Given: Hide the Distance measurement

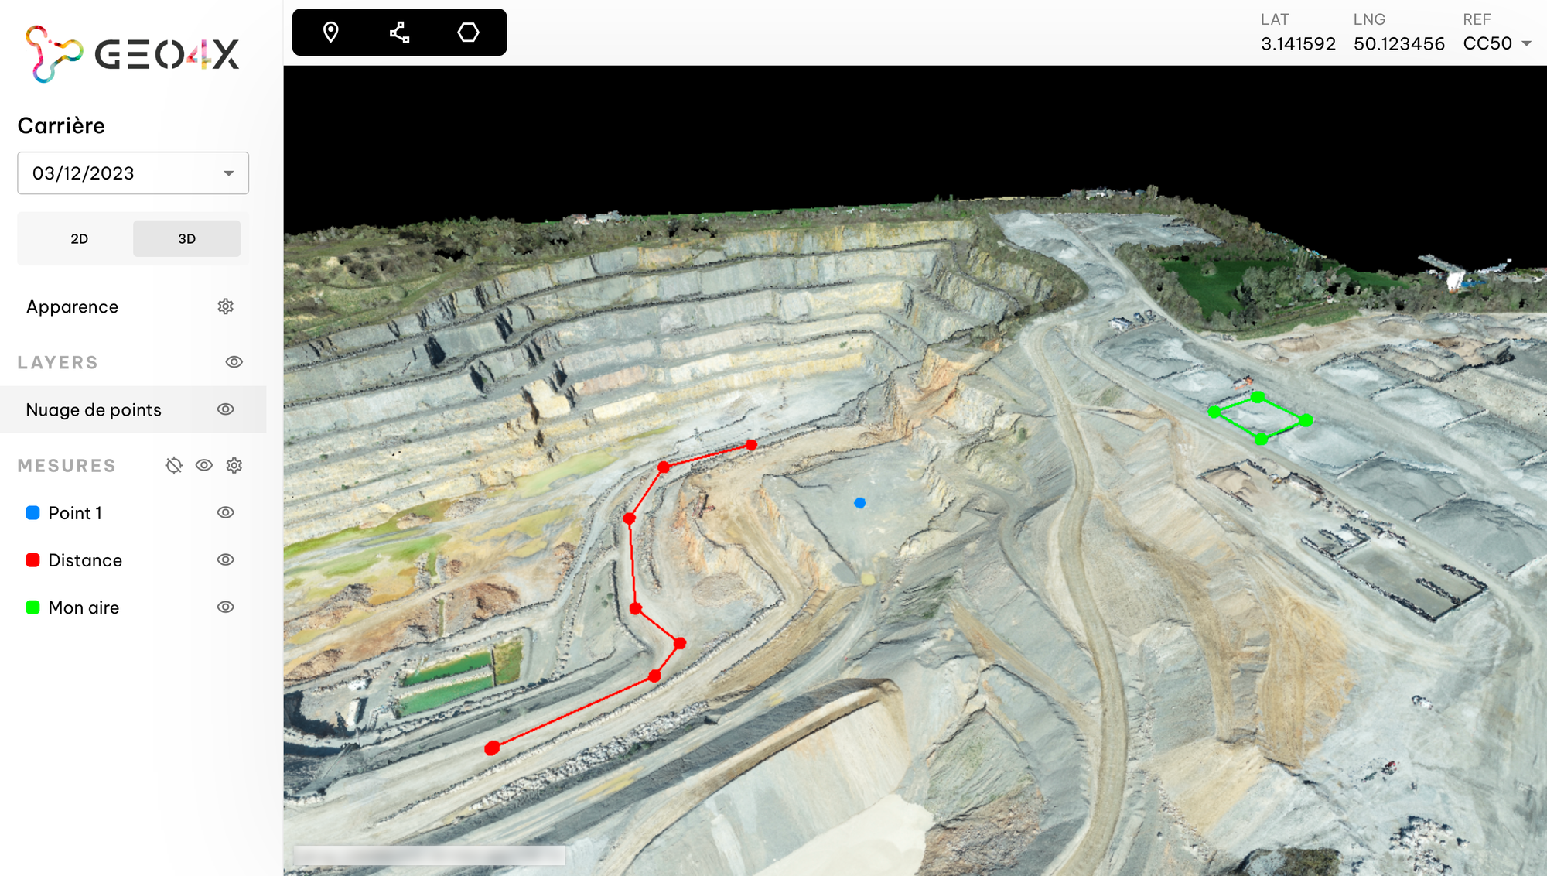Looking at the screenshot, I should point(225,559).
